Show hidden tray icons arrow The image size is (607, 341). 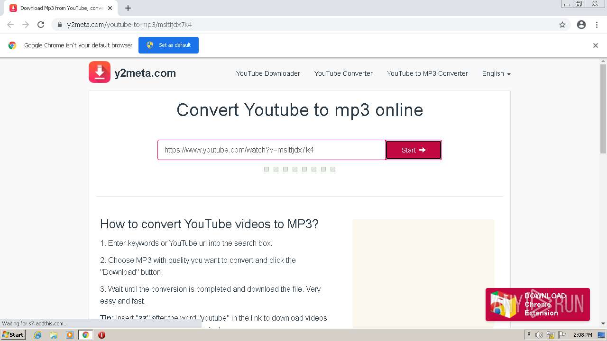pos(529,335)
